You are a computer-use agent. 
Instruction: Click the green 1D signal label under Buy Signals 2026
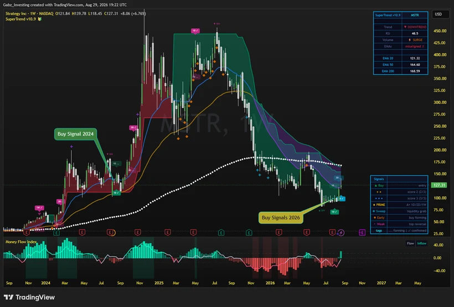(x=334, y=212)
